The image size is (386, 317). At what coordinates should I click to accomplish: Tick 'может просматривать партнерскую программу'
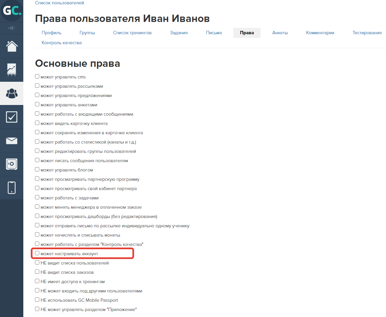37,179
